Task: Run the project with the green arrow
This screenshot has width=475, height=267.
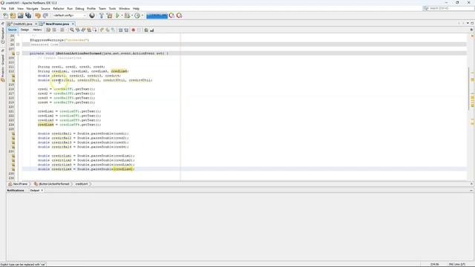Action: [x=117, y=16]
